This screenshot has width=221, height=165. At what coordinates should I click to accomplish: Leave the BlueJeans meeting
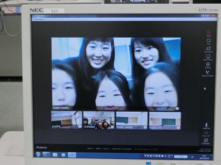click(209, 33)
